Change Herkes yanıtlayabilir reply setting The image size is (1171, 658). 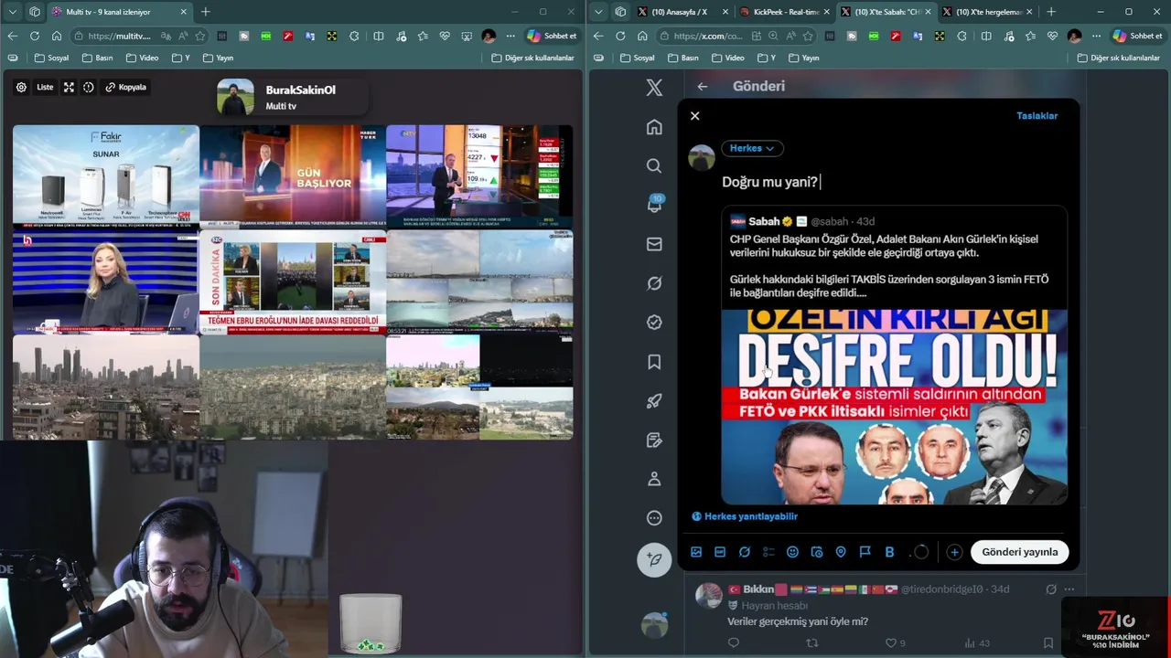[745, 516]
